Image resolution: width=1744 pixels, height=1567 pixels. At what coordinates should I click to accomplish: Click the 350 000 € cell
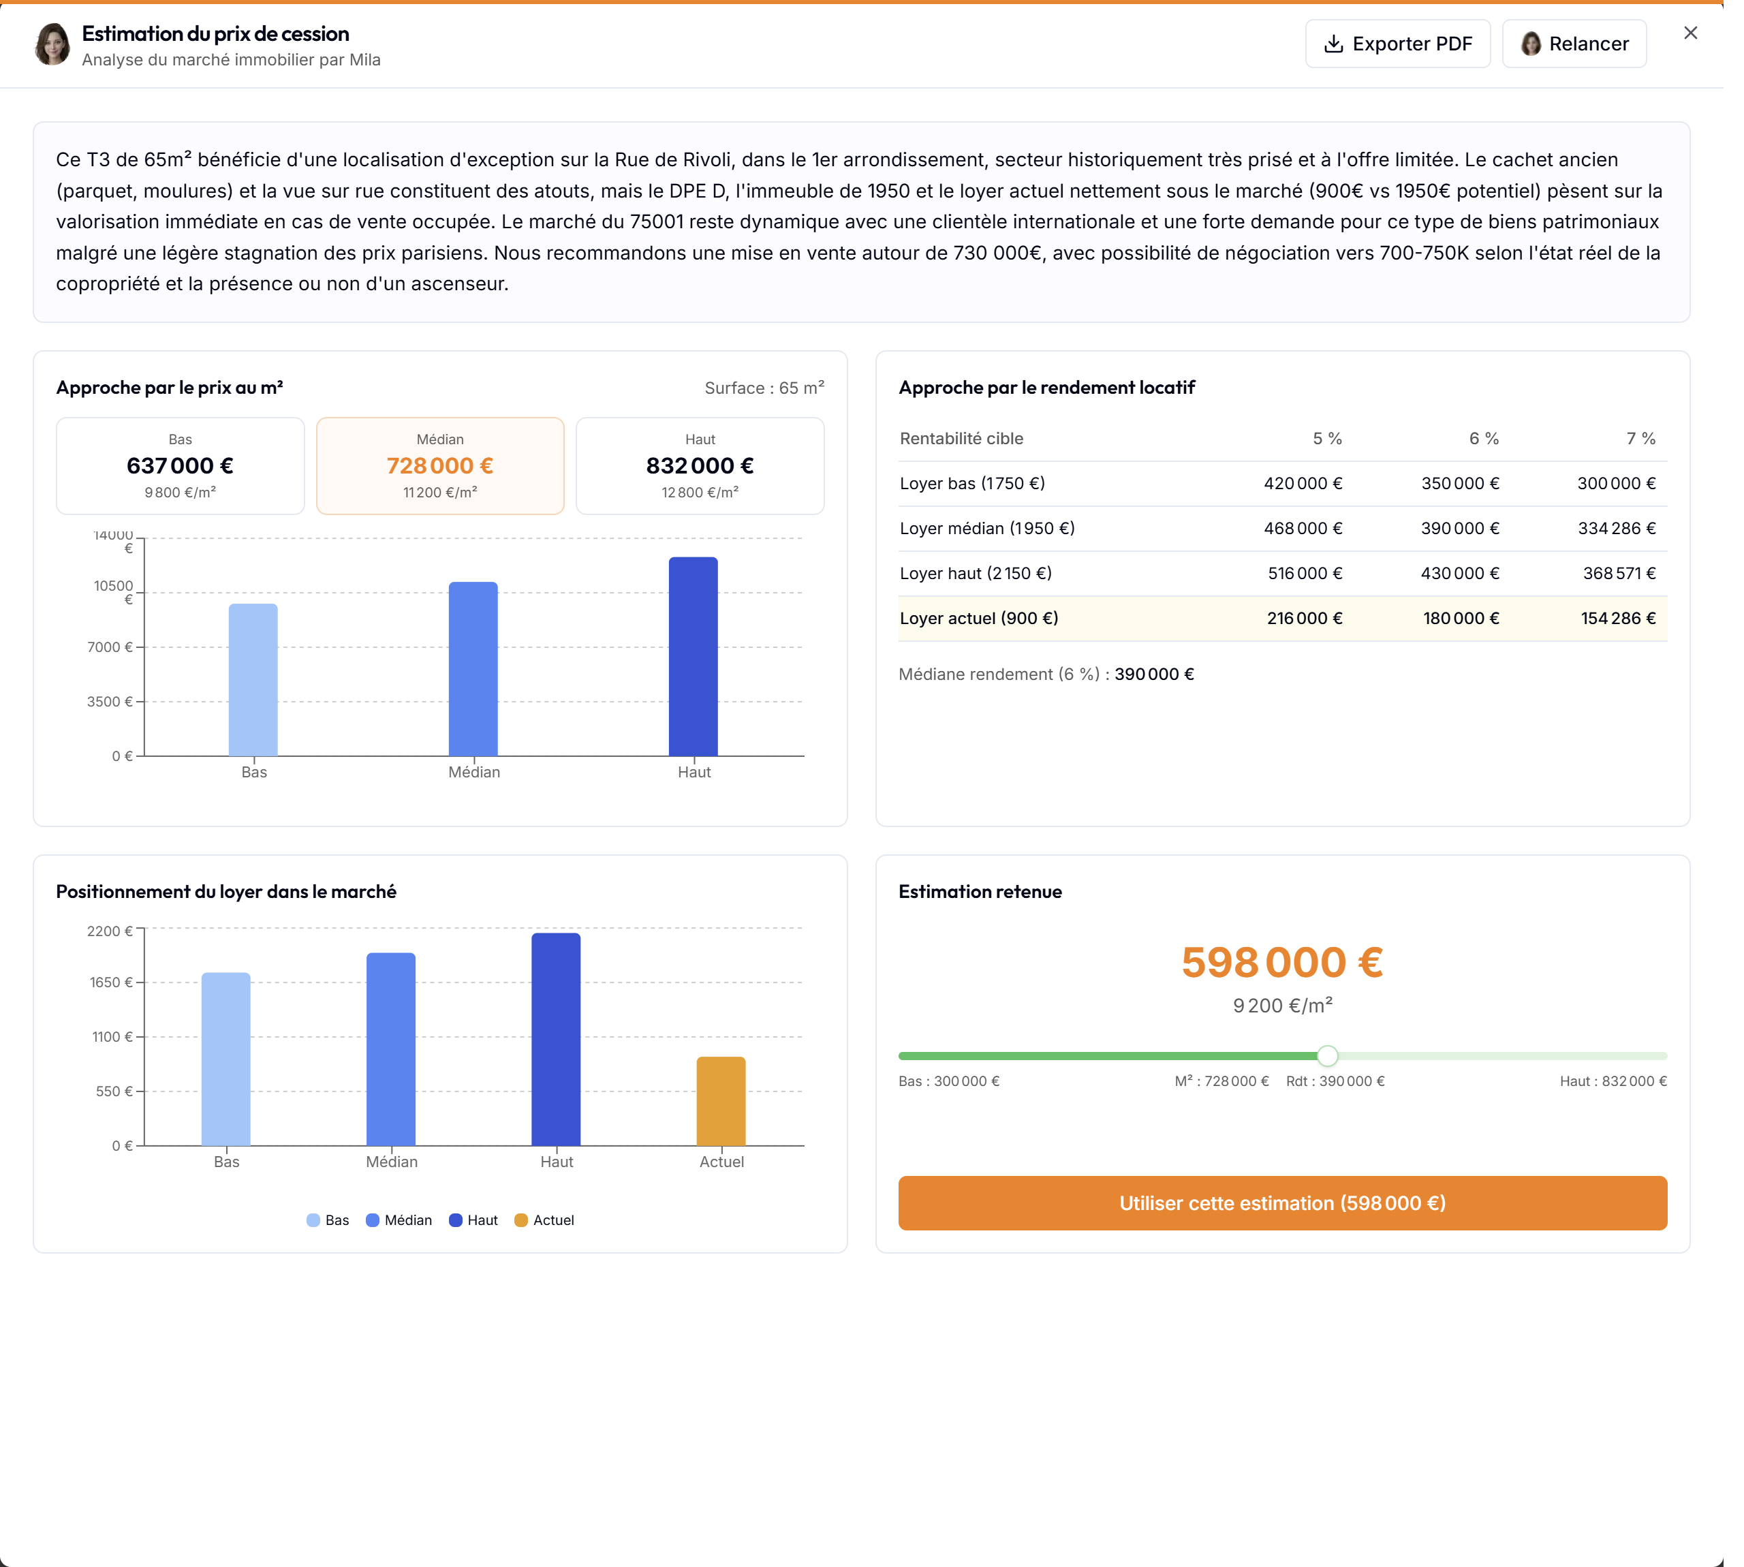pyautogui.click(x=1460, y=483)
